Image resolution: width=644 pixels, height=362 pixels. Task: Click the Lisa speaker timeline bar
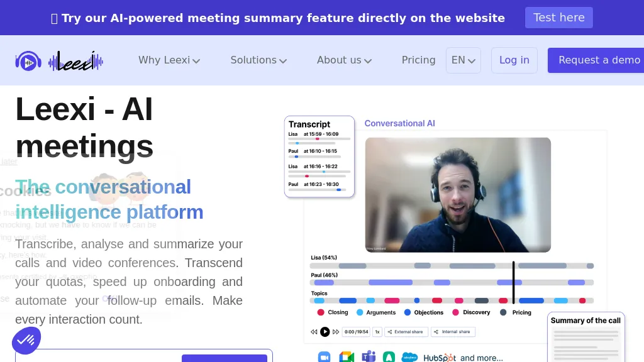coord(452,266)
